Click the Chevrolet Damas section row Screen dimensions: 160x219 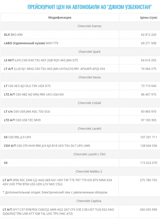pyautogui.click(x=80, y=26)
